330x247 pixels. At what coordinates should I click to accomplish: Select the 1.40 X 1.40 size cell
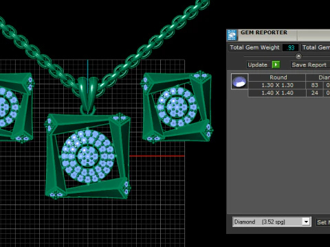(277, 93)
